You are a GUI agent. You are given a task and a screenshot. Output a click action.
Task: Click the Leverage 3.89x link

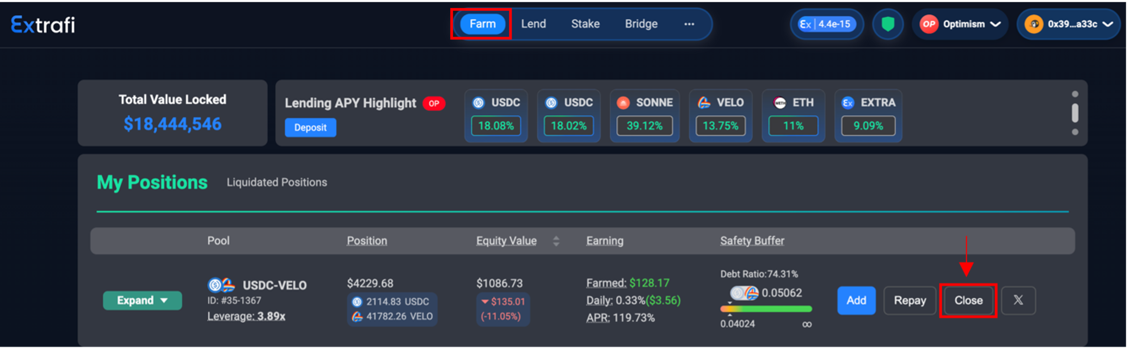pyautogui.click(x=246, y=316)
